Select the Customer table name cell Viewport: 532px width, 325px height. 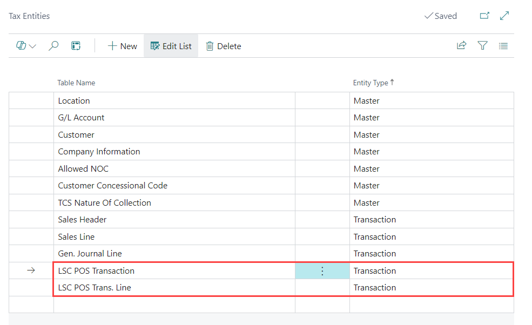pyautogui.click(x=174, y=134)
